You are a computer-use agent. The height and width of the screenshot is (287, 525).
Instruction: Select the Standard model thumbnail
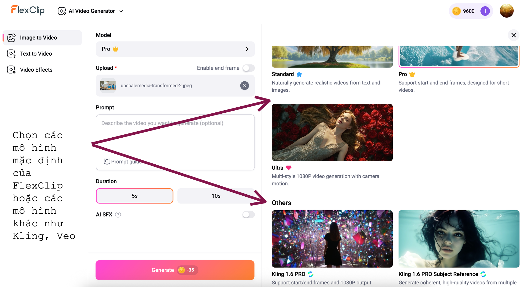[332, 57]
